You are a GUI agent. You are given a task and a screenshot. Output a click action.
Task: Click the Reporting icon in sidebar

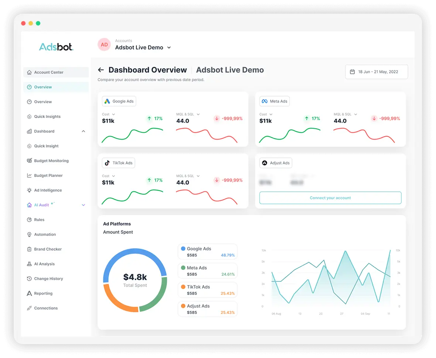click(30, 293)
